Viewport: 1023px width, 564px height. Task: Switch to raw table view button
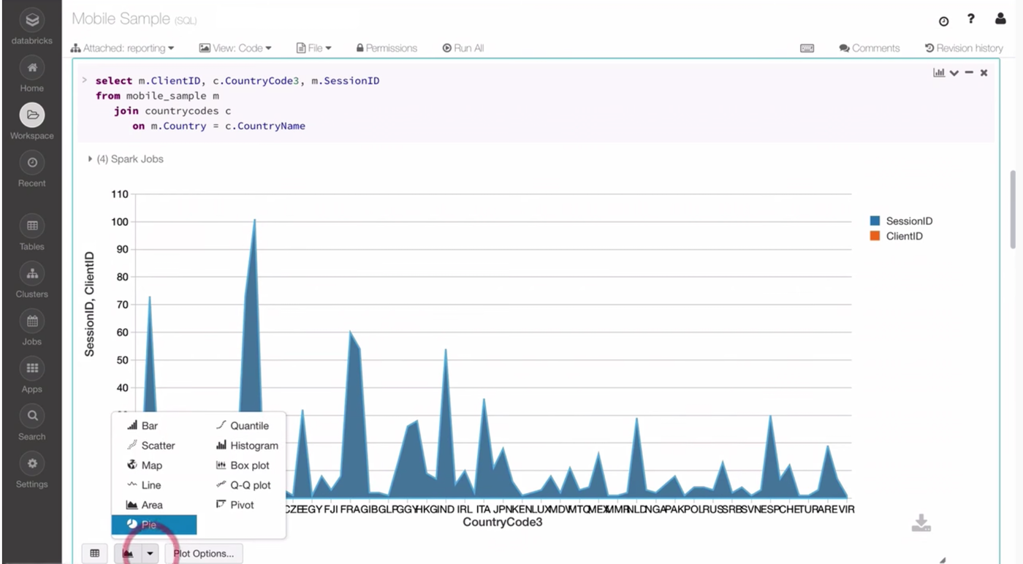pos(94,554)
